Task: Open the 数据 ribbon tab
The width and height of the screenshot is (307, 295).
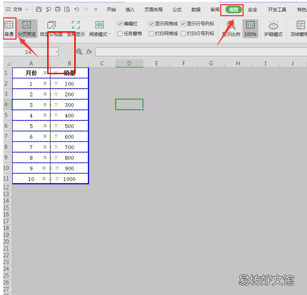Action: (x=196, y=10)
